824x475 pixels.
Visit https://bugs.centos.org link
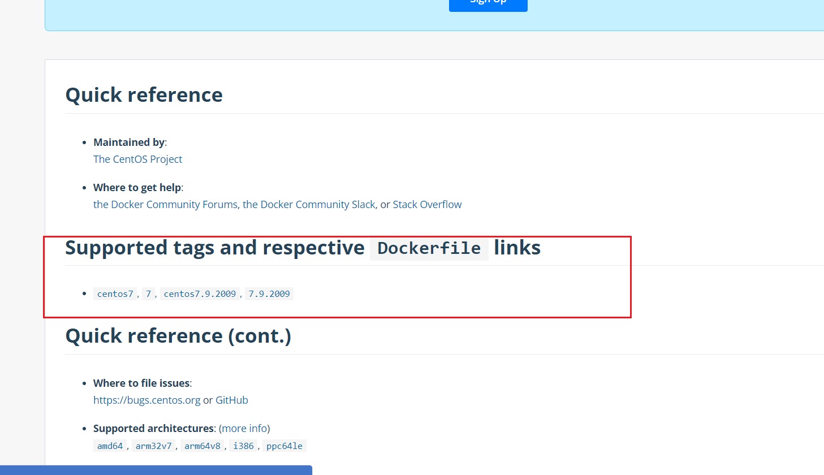click(147, 400)
